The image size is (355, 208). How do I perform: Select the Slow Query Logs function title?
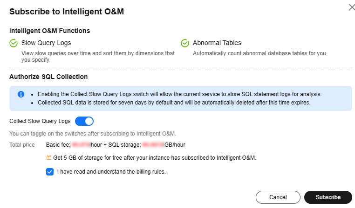[46, 43]
